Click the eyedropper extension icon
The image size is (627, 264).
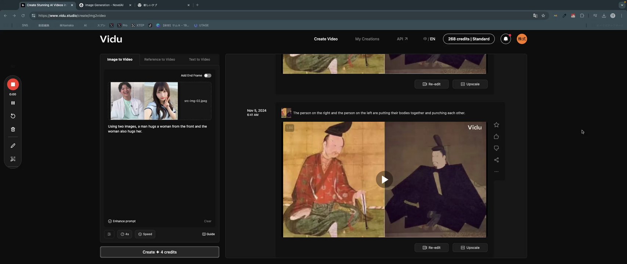(564, 16)
